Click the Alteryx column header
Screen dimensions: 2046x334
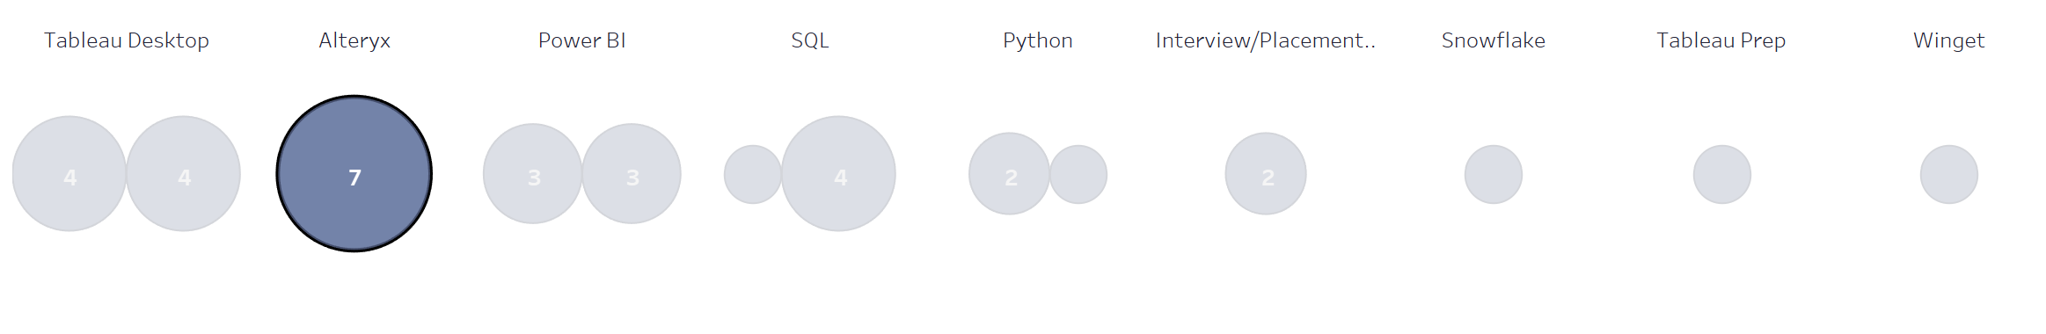(x=354, y=40)
